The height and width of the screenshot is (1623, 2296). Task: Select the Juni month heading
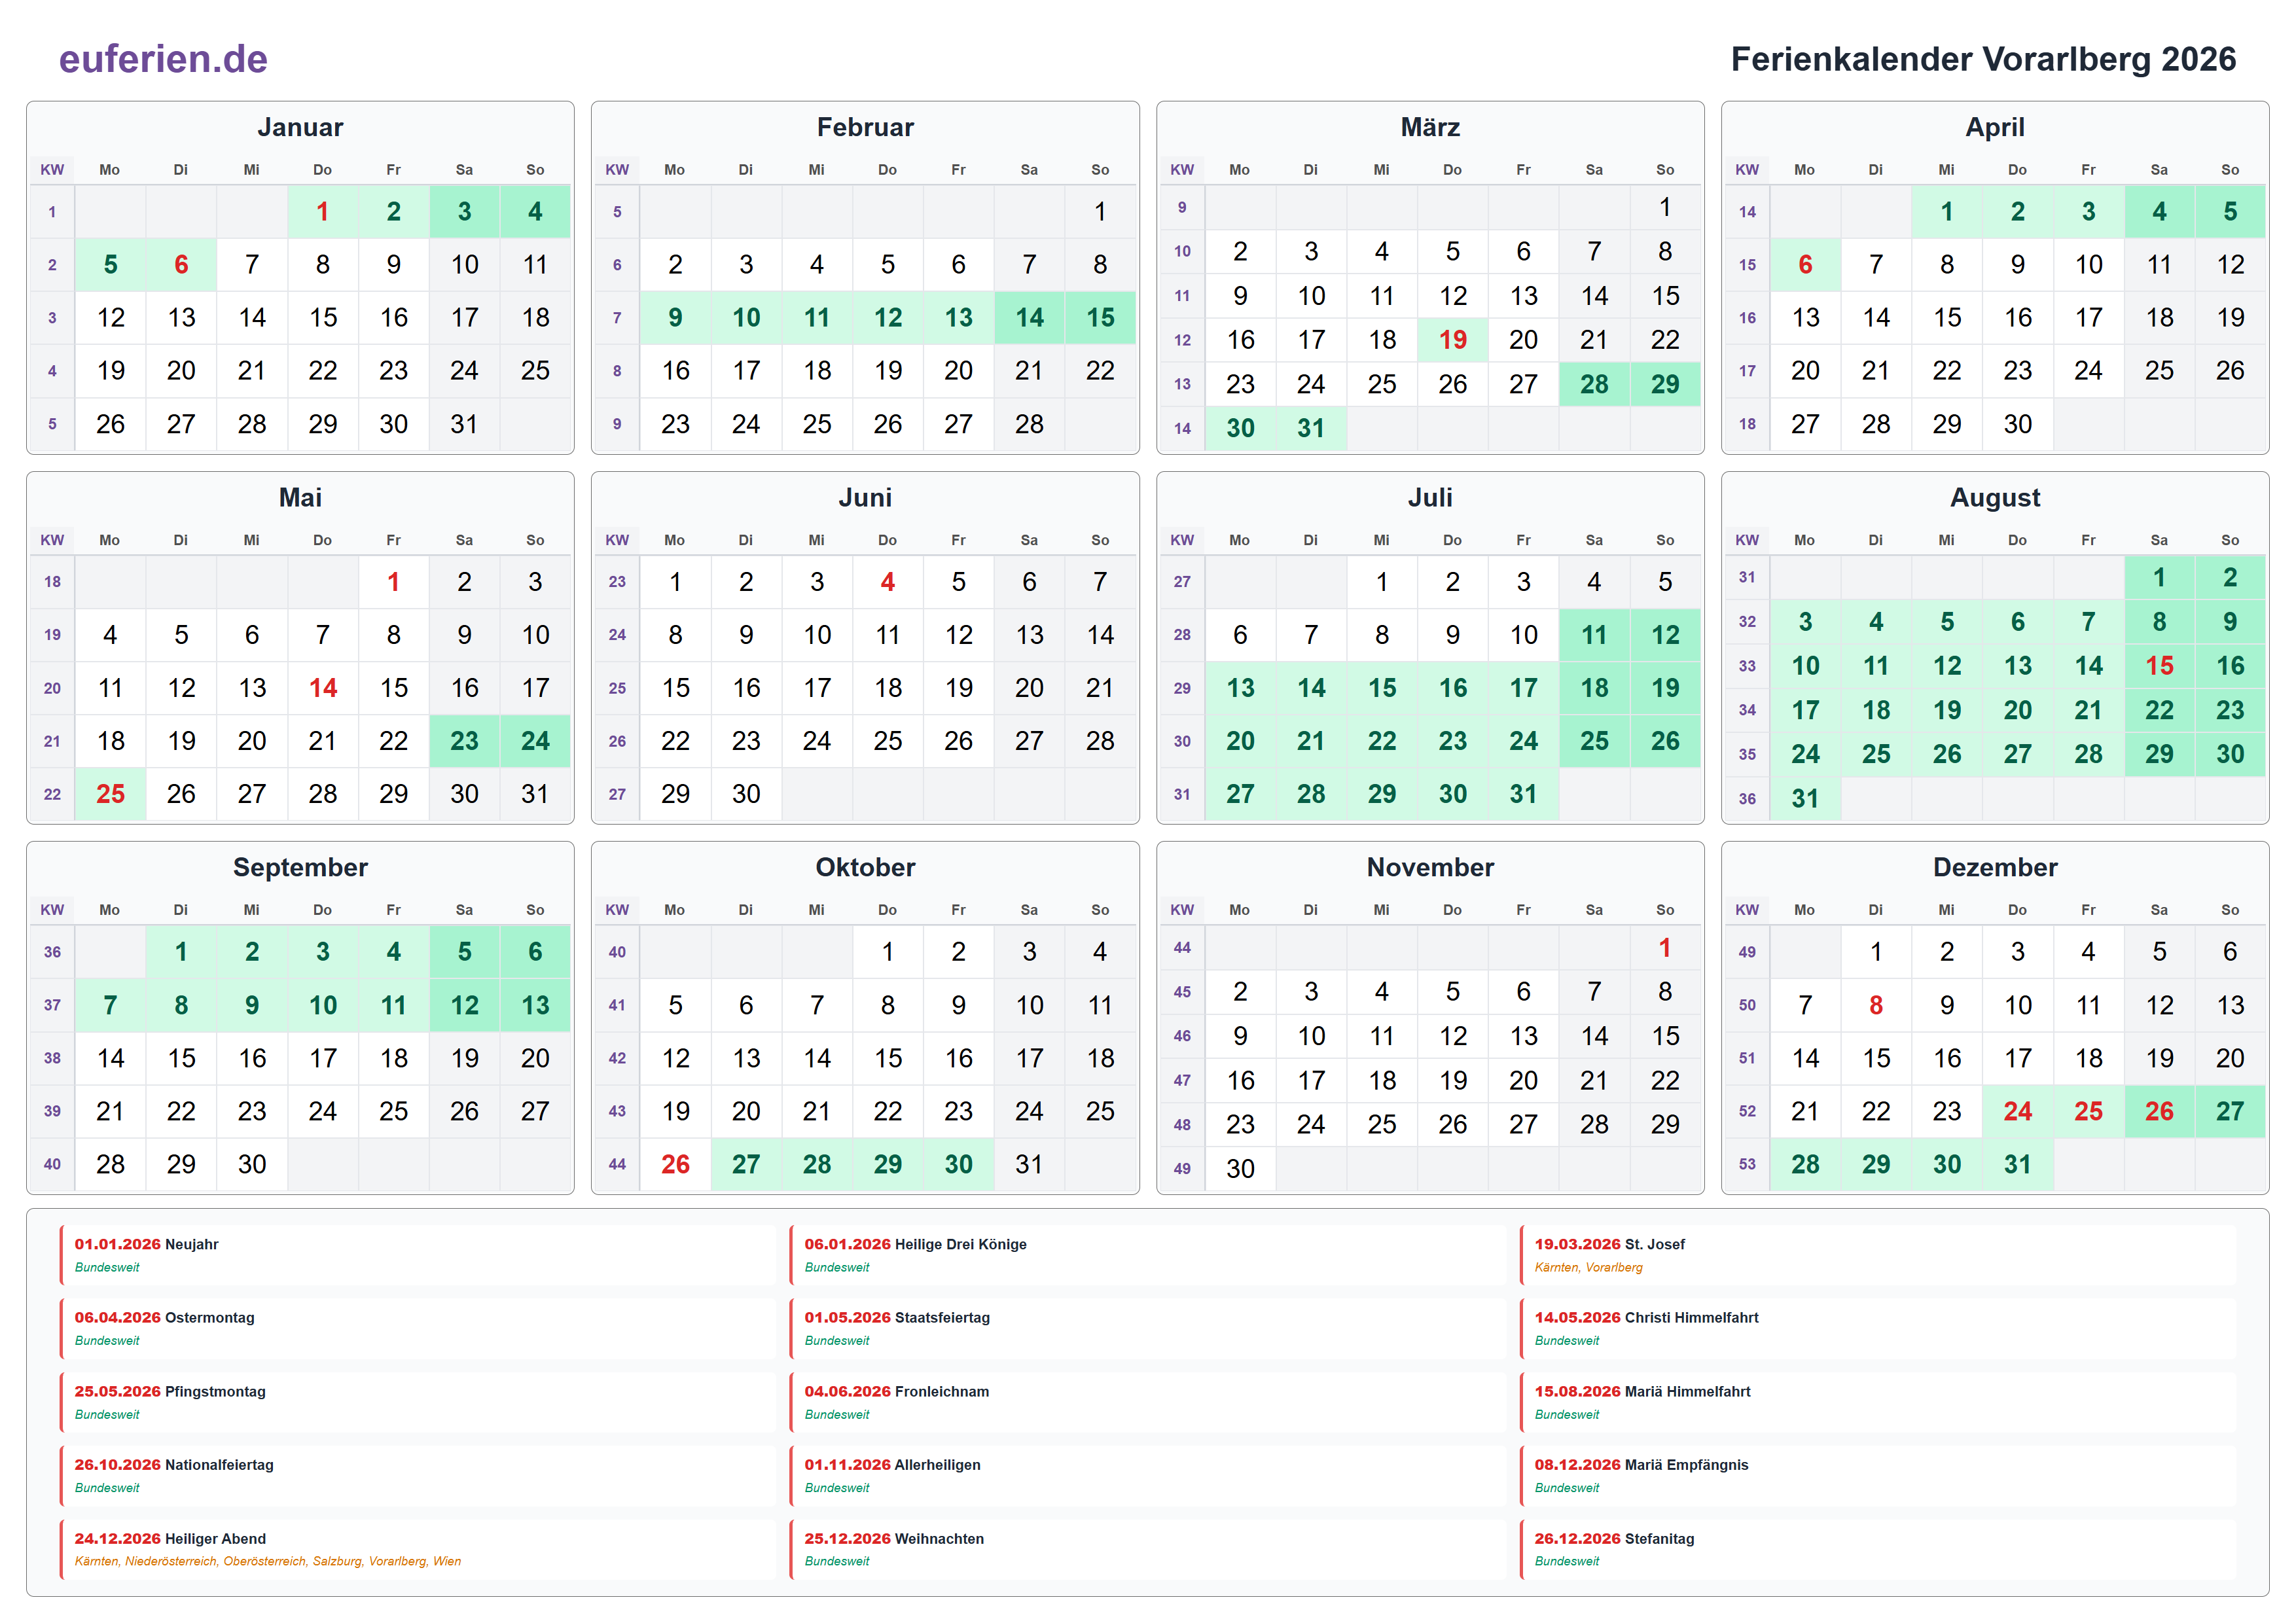point(865,497)
